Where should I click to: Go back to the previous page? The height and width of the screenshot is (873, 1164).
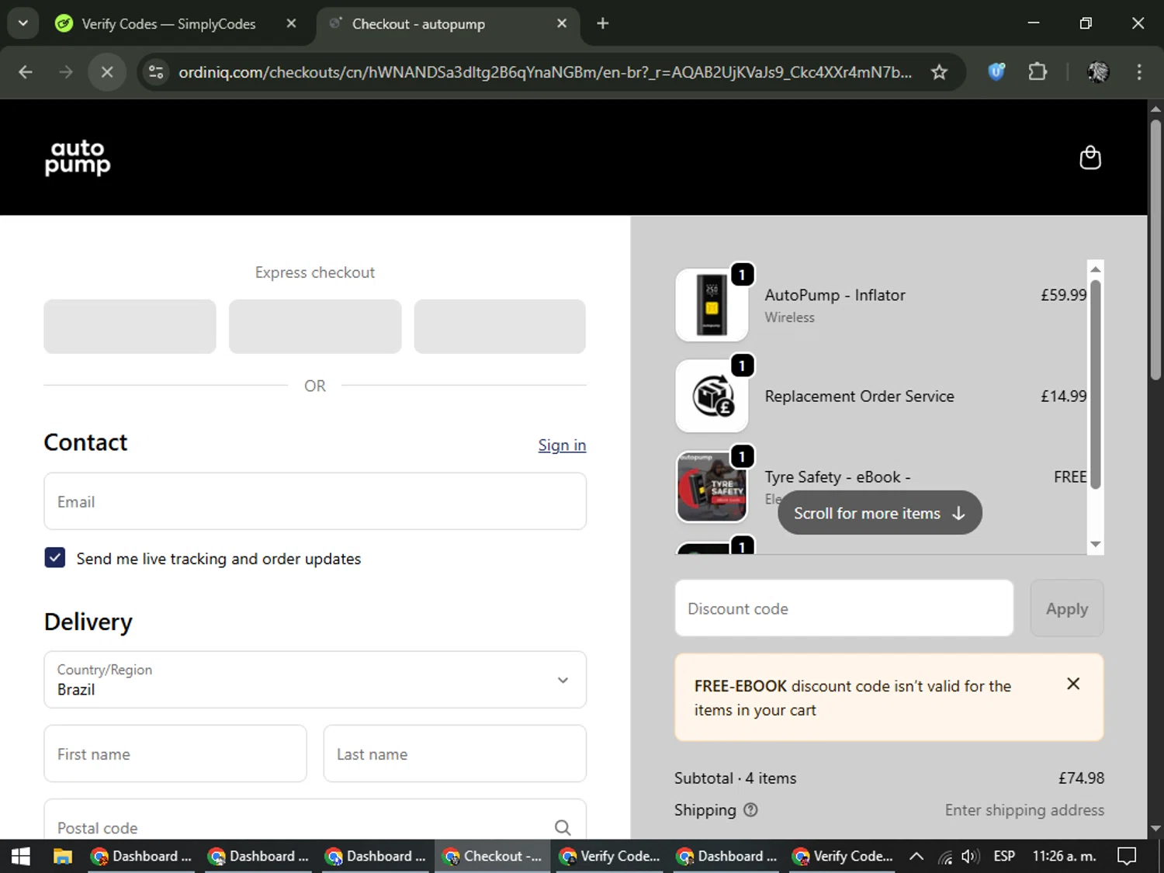pyautogui.click(x=26, y=72)
